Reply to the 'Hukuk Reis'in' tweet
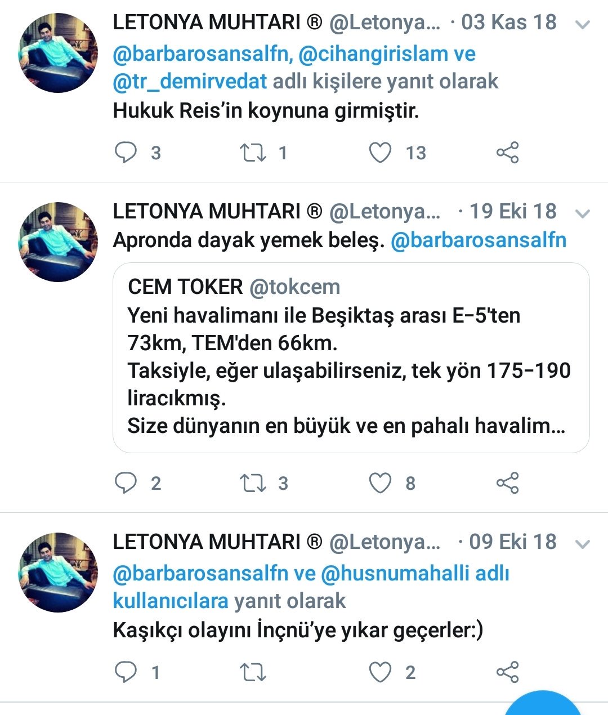The height and width of the screenshot is (715, 608). [x=126, y=153]
